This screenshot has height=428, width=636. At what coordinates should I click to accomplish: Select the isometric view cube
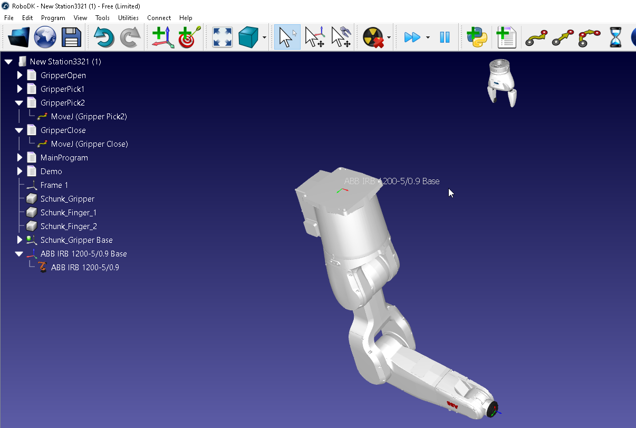click(x=248, y=37)
